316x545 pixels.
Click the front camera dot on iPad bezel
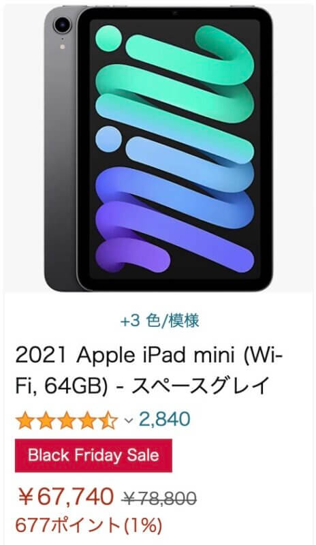174,13
